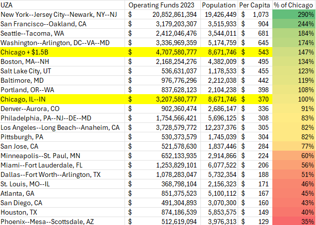Select Philadelphia, PA--NJ--DE--MD cell

pos(63,118)
